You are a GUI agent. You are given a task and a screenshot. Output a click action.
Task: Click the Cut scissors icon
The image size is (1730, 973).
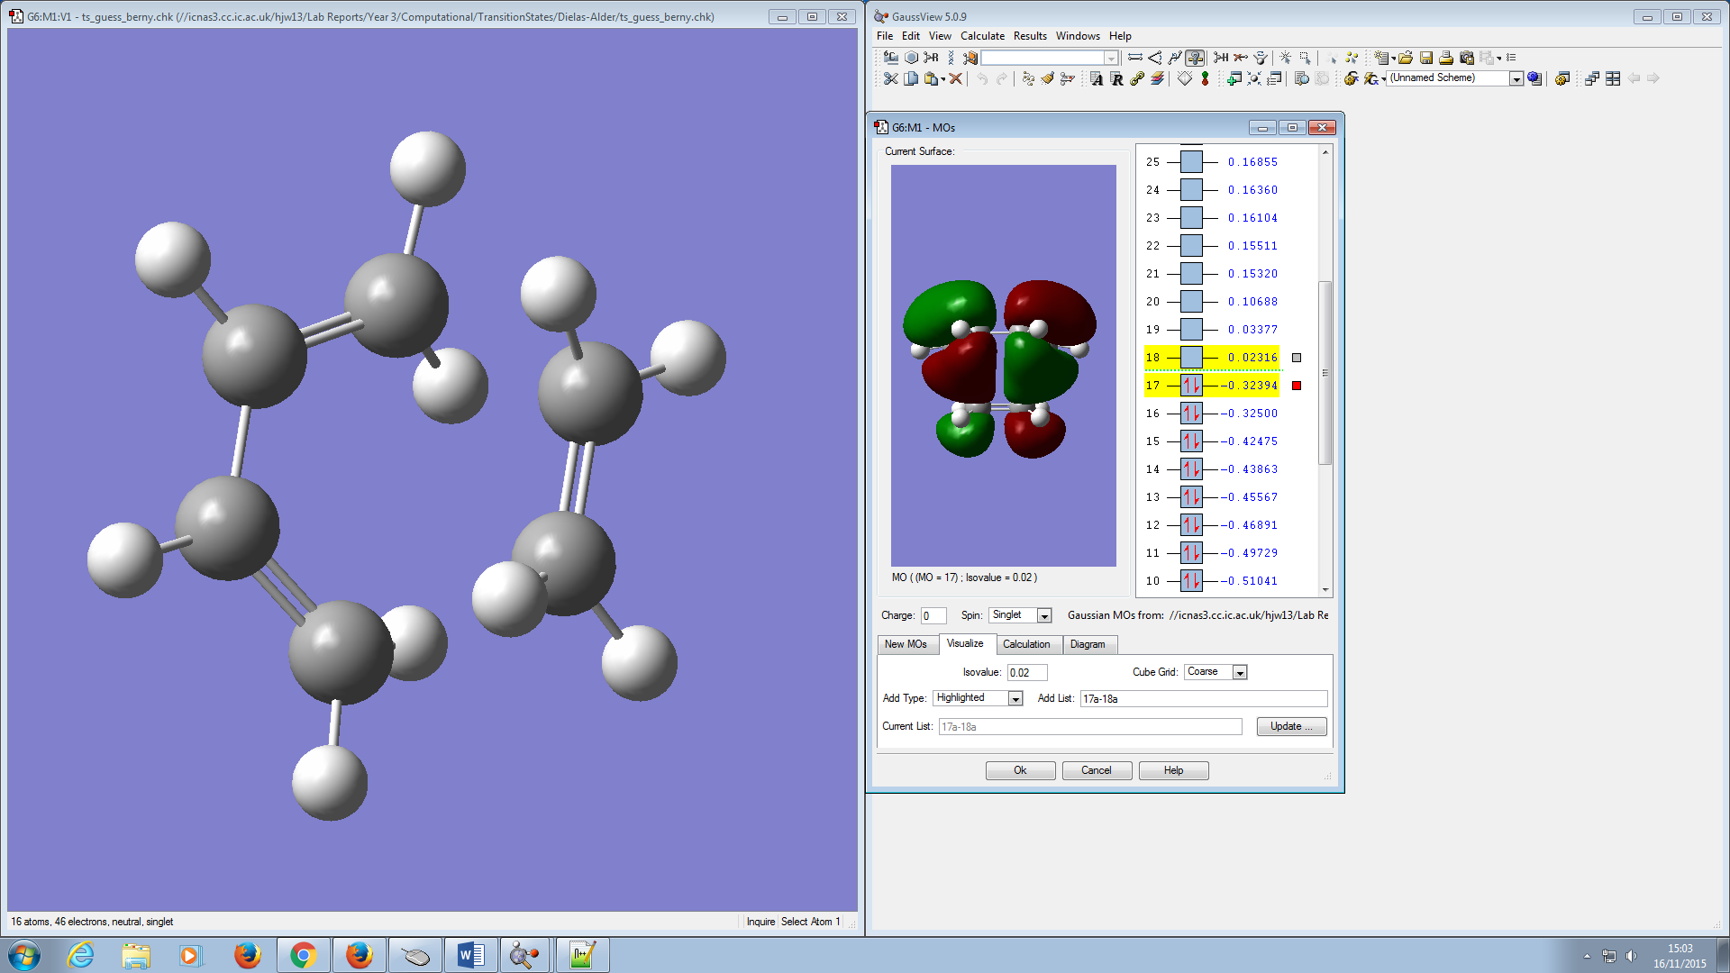point(890,79)
